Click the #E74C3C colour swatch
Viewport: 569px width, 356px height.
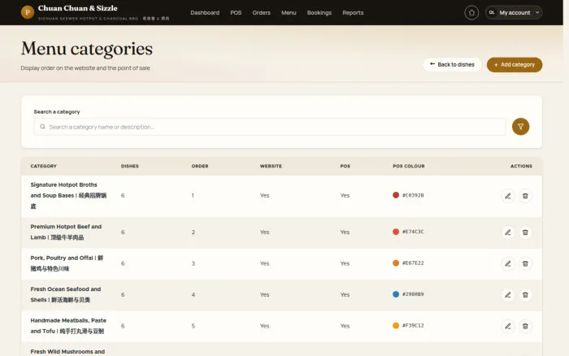(396, 232)
